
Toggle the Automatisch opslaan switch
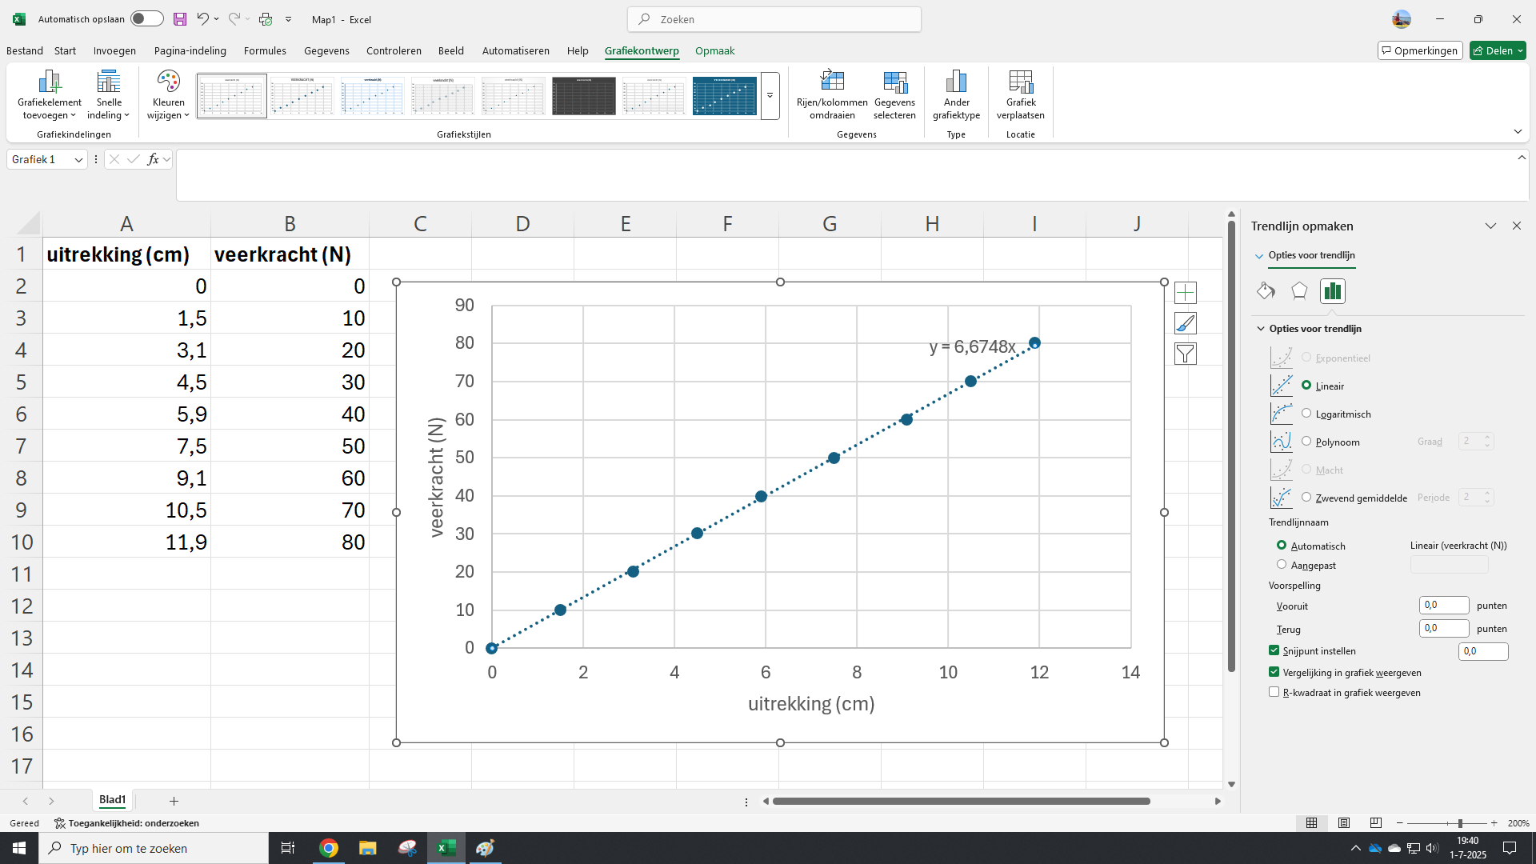tap(147, 19)
